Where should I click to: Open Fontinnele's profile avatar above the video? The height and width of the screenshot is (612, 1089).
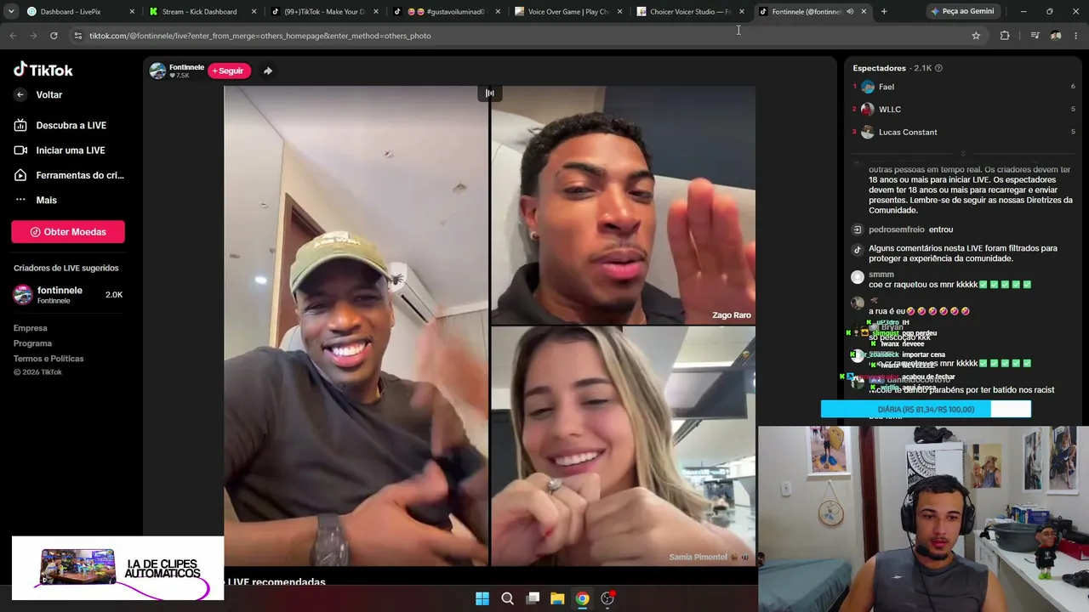(x=157, y=71)
